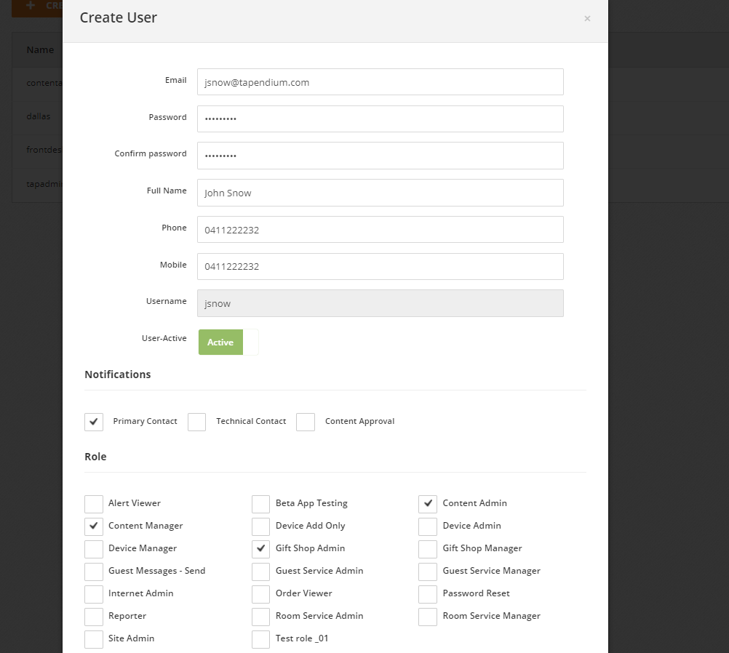Viewport: 729px width, 653px height.
Task: Close the Create User dialog
Action: click(587, 18)
